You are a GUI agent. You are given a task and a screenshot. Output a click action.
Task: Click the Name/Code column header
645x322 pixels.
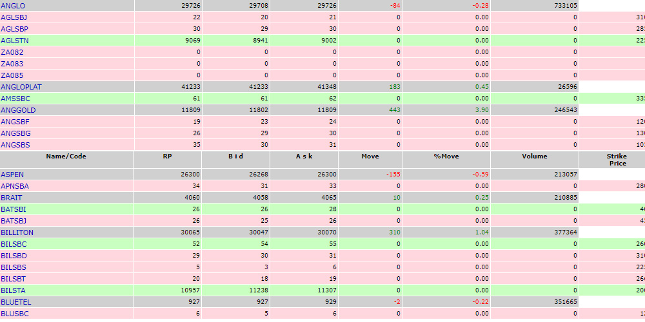tap(66, 156)
